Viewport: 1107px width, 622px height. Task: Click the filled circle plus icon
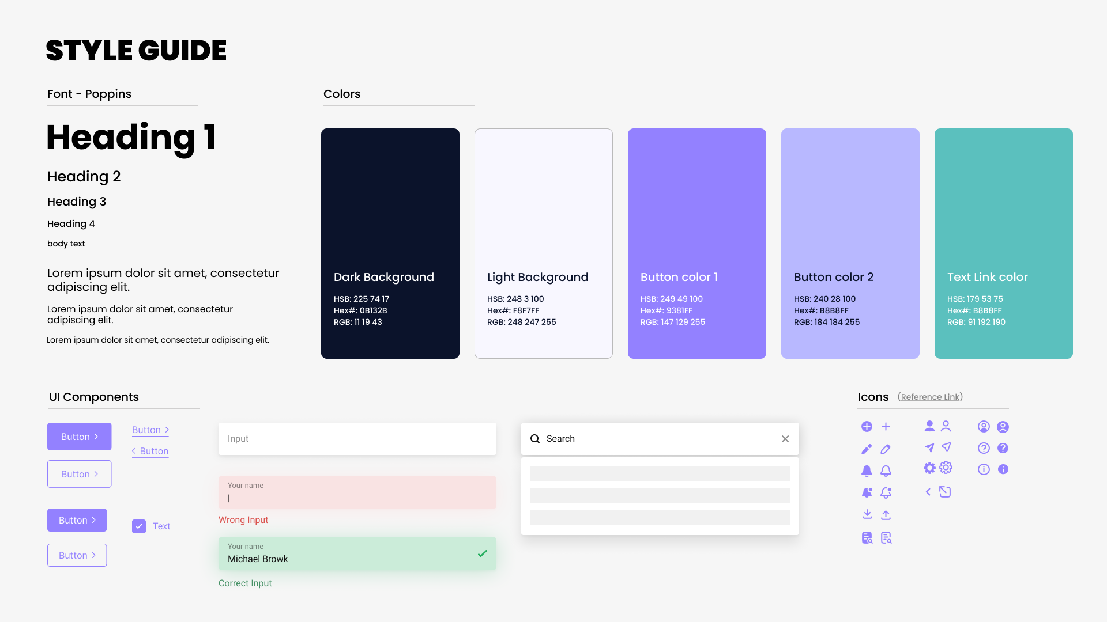point(867,427)
